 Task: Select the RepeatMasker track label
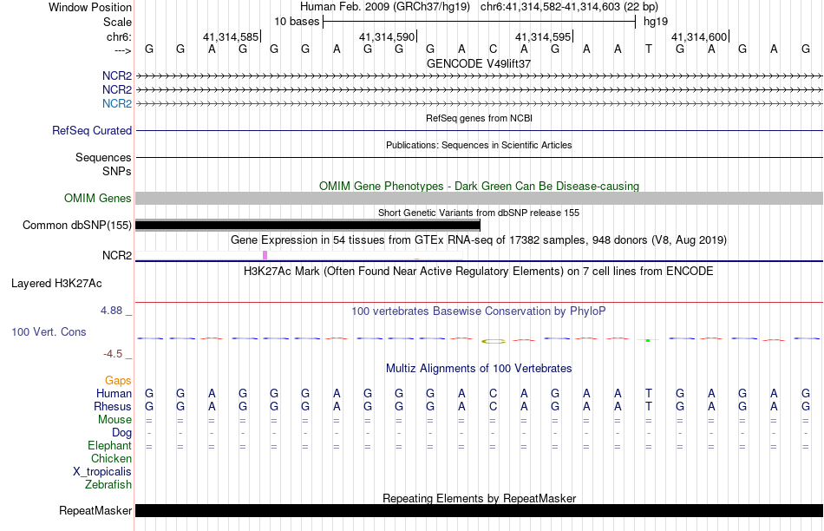tap(95, 510)
